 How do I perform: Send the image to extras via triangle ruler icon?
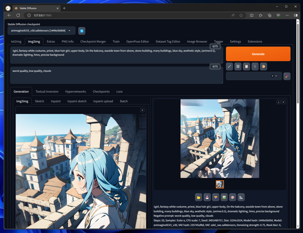[241, 197]
